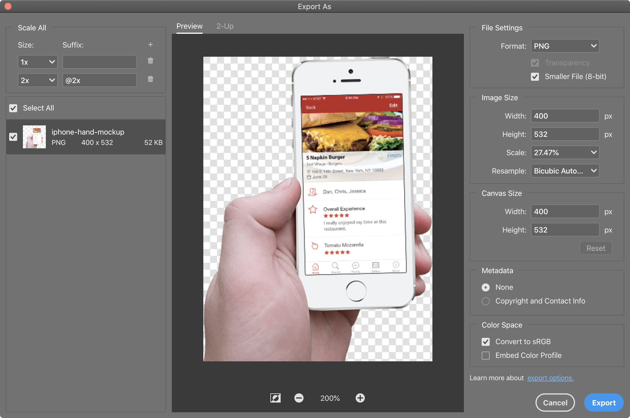
Task: Select the Preview tab
Action: [189, 26]
